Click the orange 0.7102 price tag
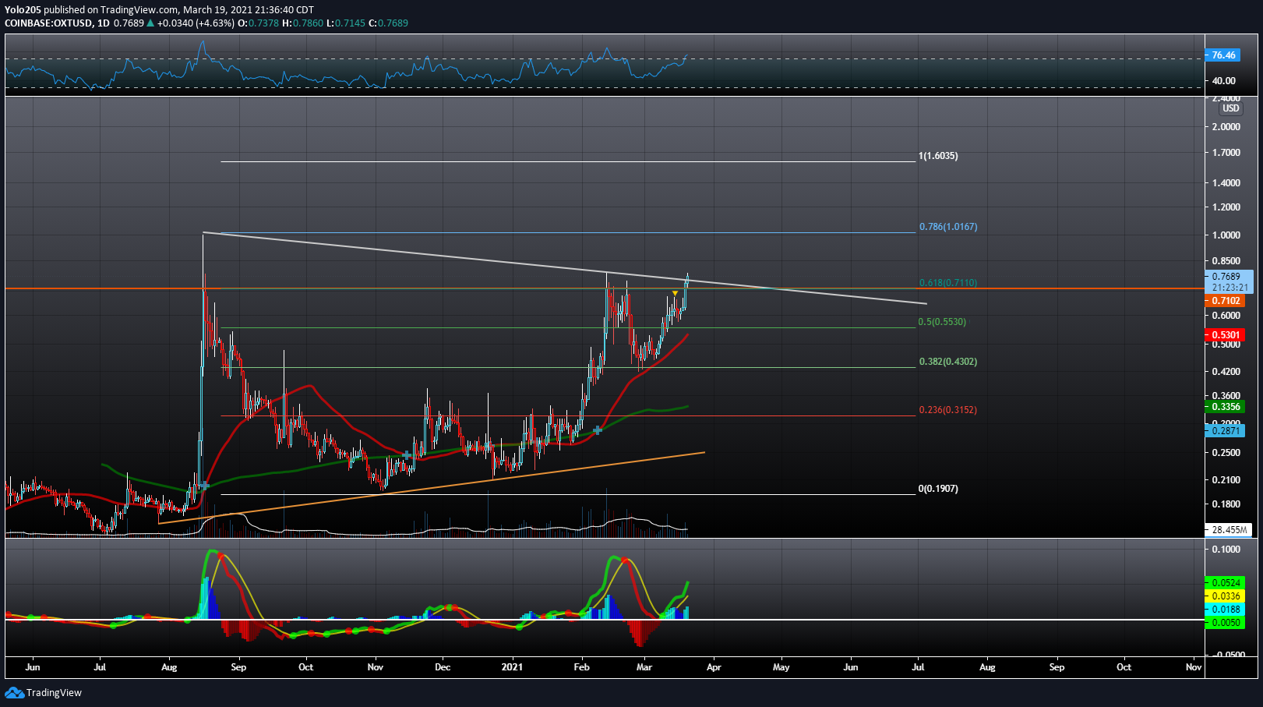 coord(1225,301)
